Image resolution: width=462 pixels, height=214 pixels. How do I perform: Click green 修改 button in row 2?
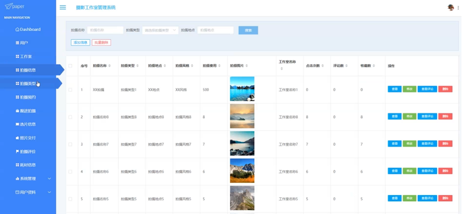(410, 116)
